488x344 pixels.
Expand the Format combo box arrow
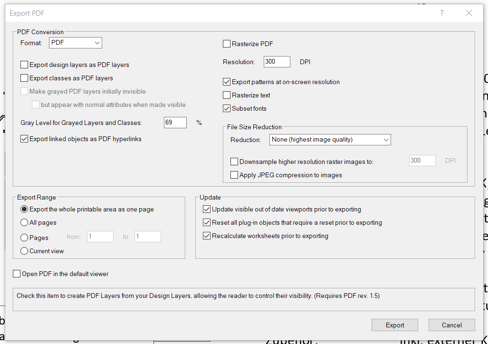click(97, 42)
